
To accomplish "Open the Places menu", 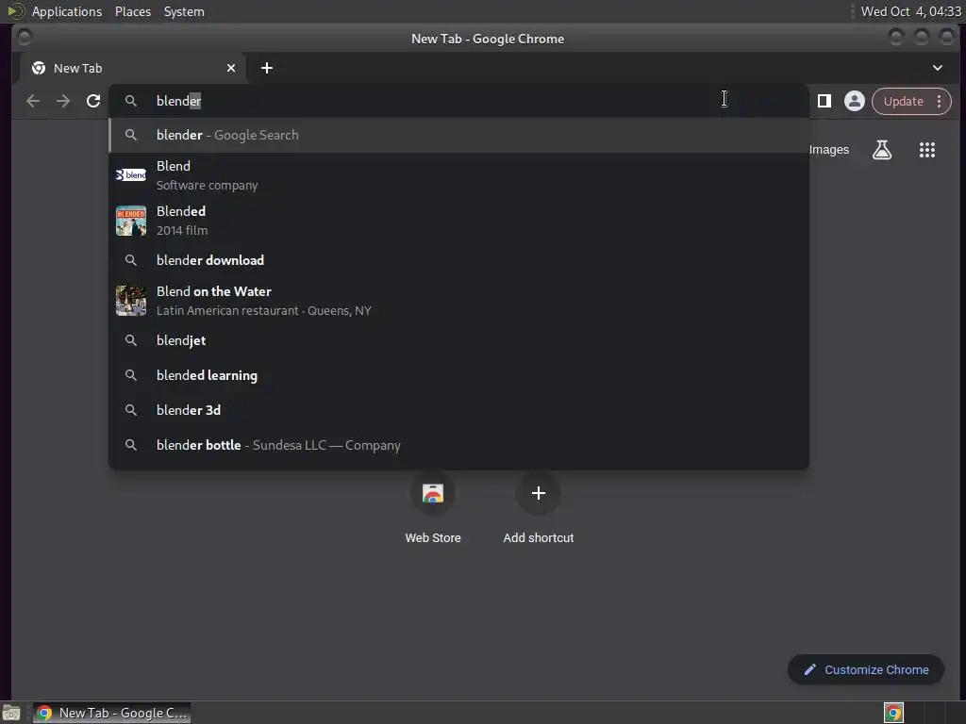I will tap(133, 11).
